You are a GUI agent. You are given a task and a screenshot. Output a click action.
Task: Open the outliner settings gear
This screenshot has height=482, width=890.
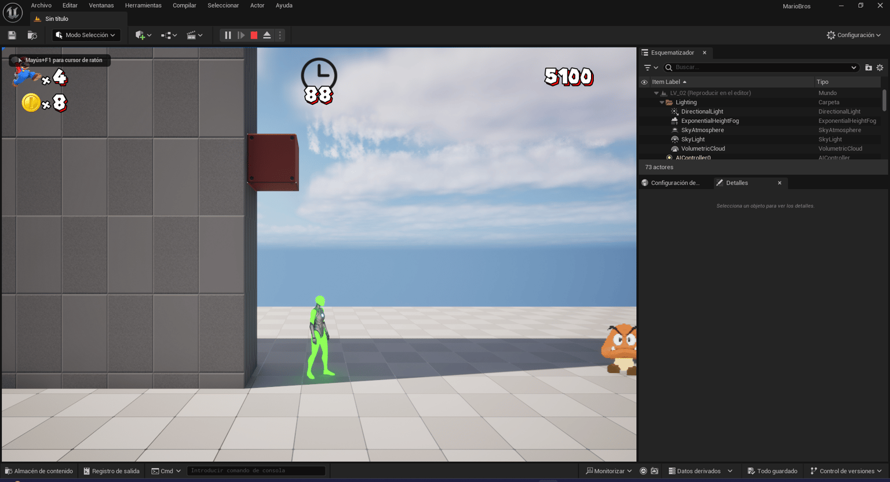coord(880,67)
